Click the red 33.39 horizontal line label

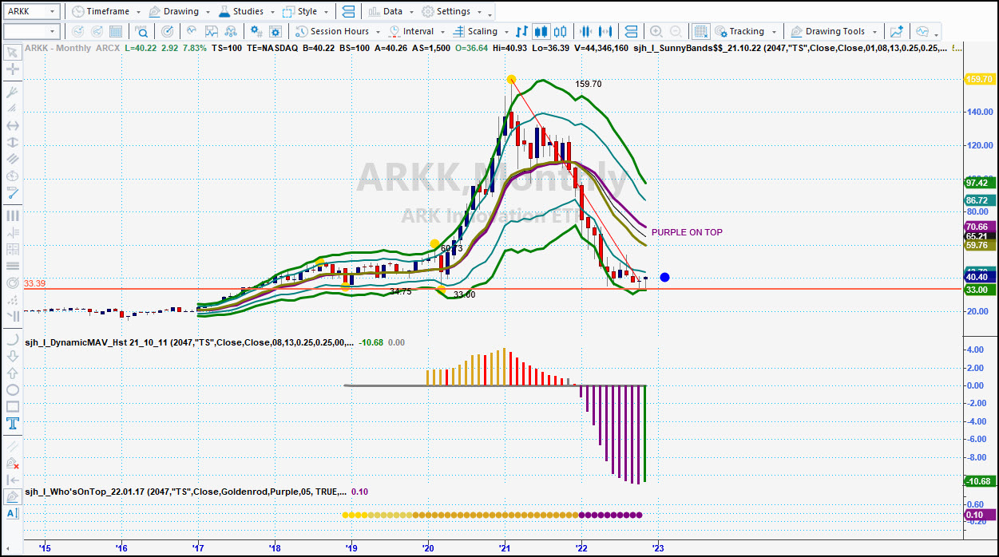tap(34, 283)
